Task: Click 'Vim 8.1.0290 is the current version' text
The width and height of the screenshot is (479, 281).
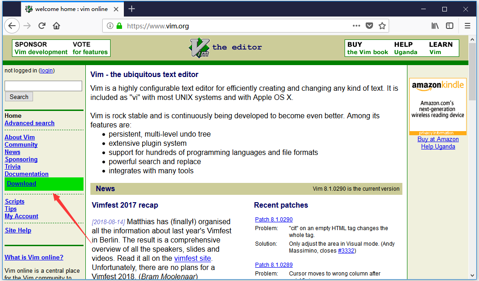Action: pyautogui.click(x=356, y=189)
